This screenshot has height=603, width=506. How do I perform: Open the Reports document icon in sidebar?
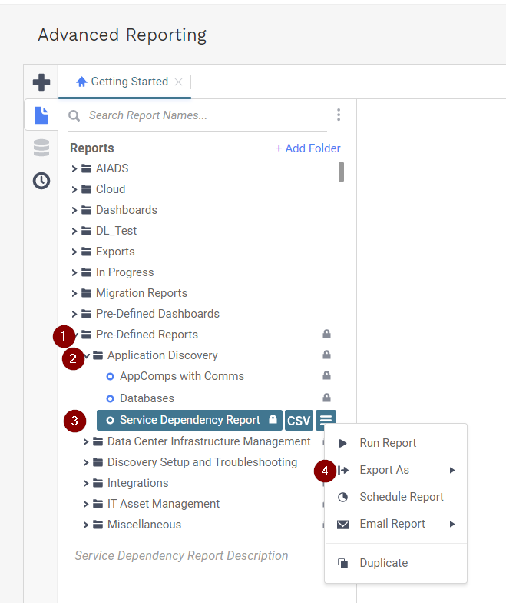point(41,115)
